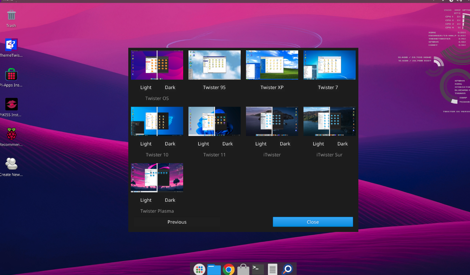
Task: Select Dark variant under iTwister Sur
Action: pyautogui.click(x=342, y=144)
